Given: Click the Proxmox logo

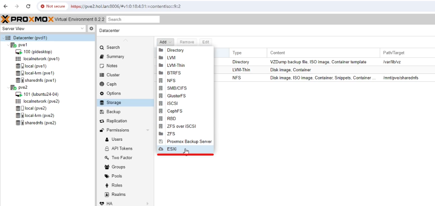Looking at the screenshot, I should (x=27, y=20).
